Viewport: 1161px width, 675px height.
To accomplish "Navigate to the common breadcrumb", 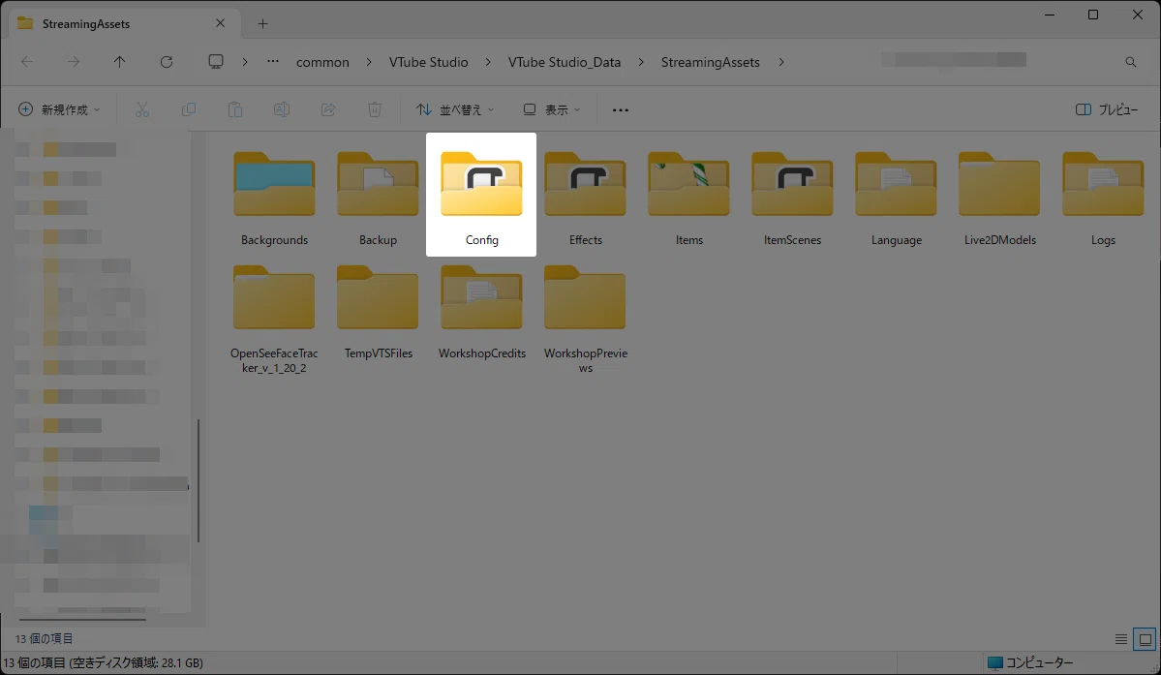I will point(322,62).
